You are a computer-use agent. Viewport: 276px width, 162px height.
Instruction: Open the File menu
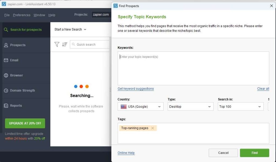click(6, 15)
